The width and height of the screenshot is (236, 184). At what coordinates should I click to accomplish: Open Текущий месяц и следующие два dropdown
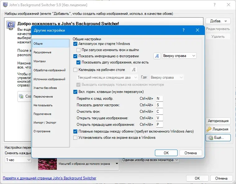click(x=107, y=77)
